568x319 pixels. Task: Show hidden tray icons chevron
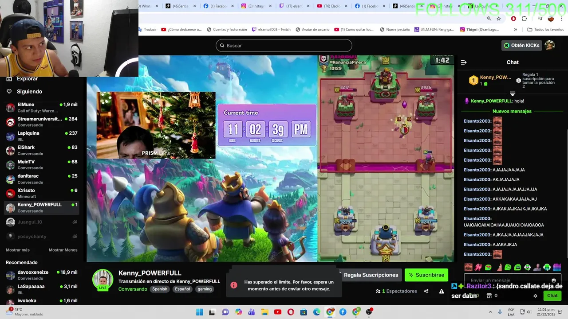tap(490, 312)
